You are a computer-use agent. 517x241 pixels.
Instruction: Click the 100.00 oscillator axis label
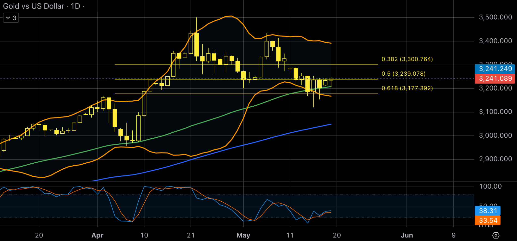(x=490, y=186)
